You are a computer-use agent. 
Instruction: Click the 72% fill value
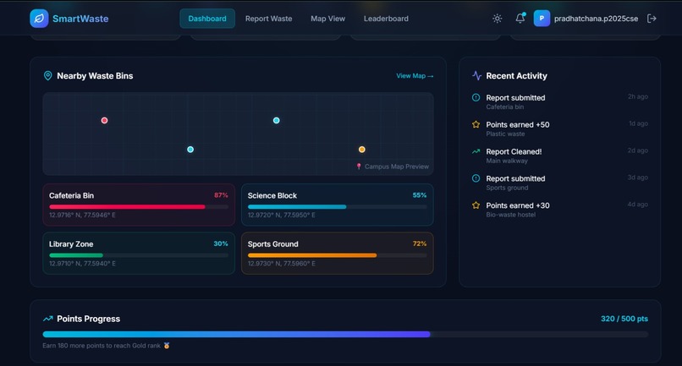[420, 243]
